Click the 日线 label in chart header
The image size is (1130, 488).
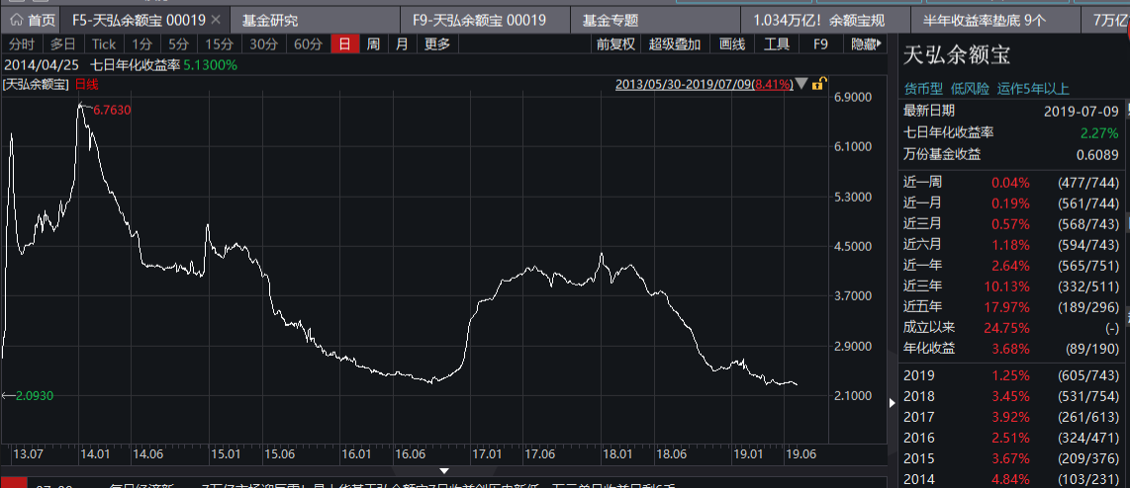pyautogui.click(x=86, y=84)
